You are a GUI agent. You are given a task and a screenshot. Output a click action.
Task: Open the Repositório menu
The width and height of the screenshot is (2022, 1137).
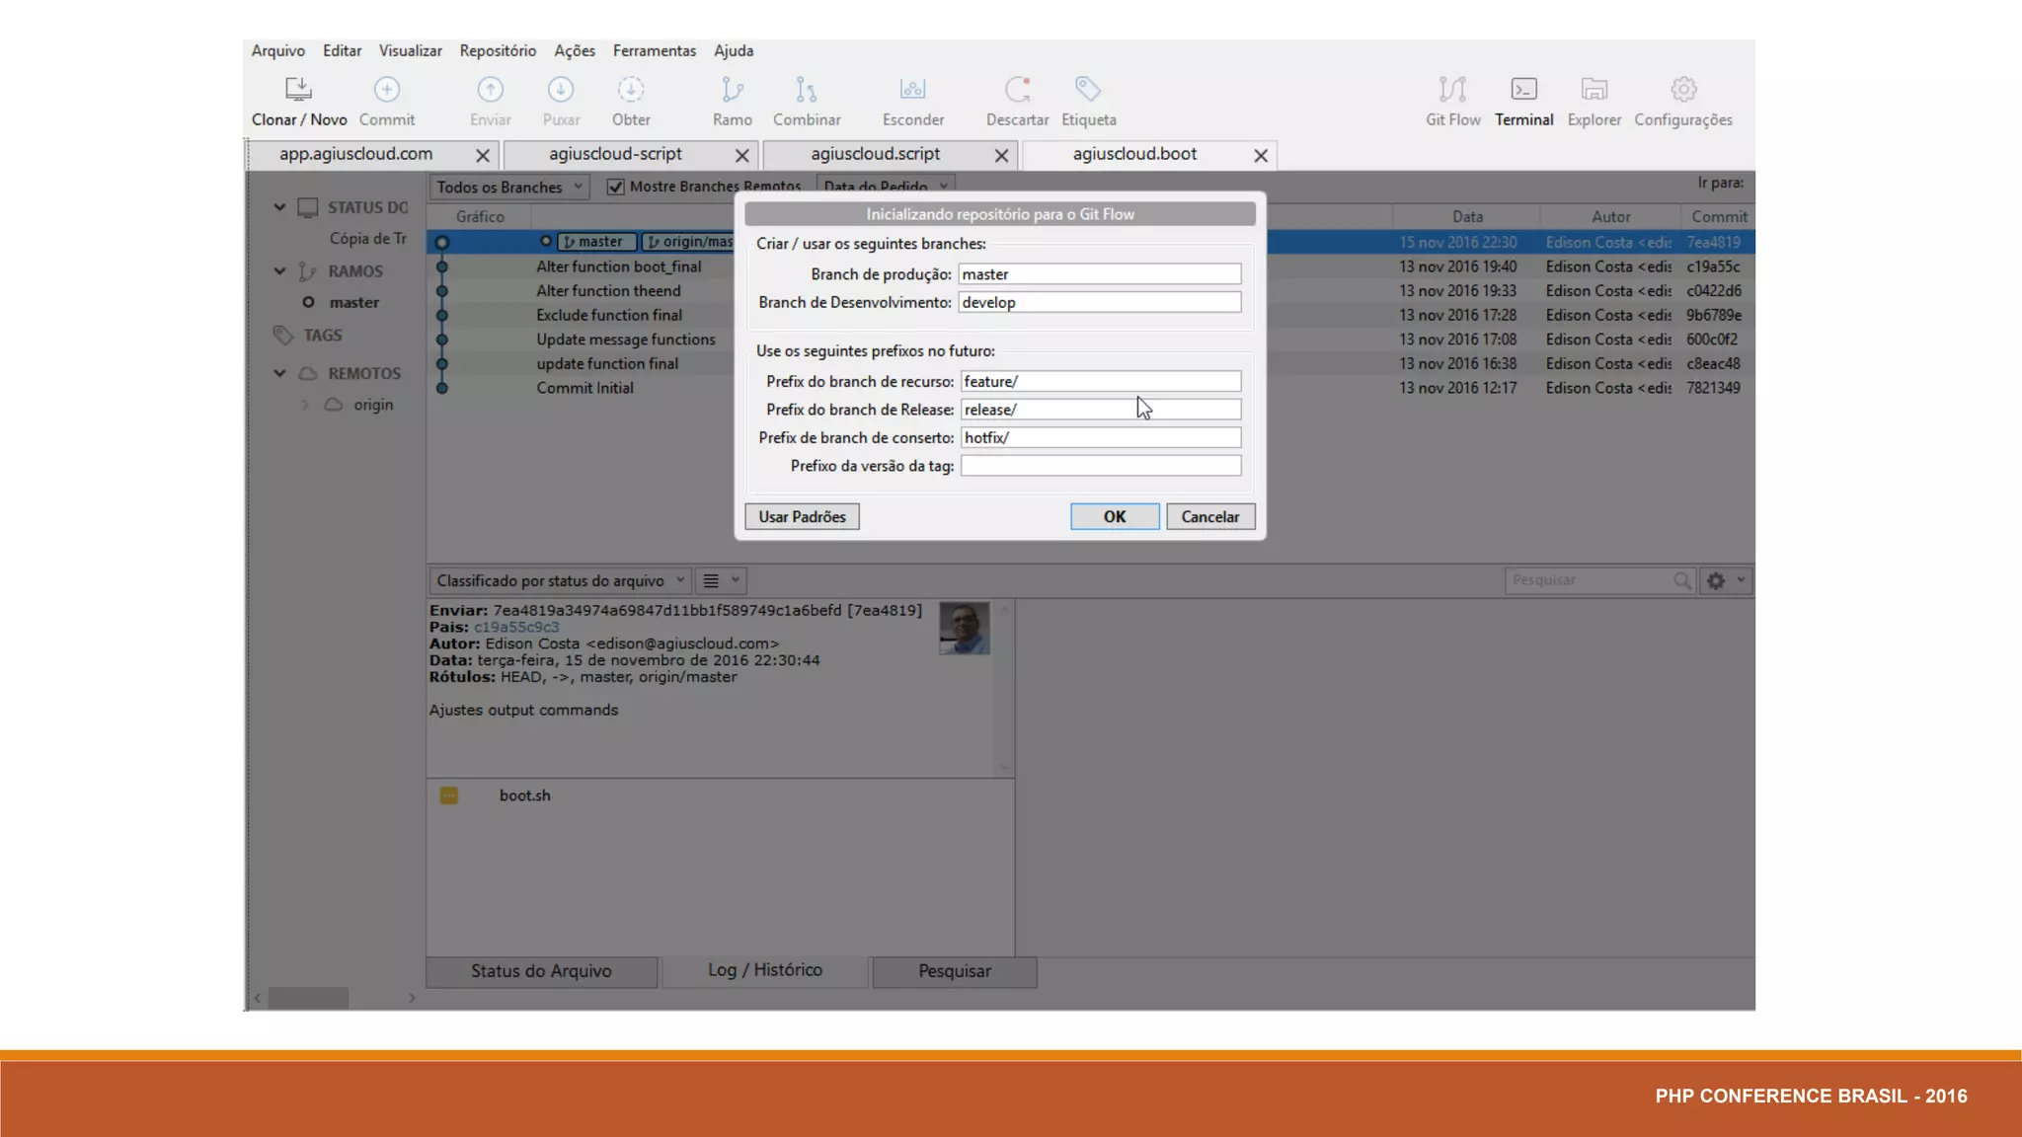click(498, 50)
